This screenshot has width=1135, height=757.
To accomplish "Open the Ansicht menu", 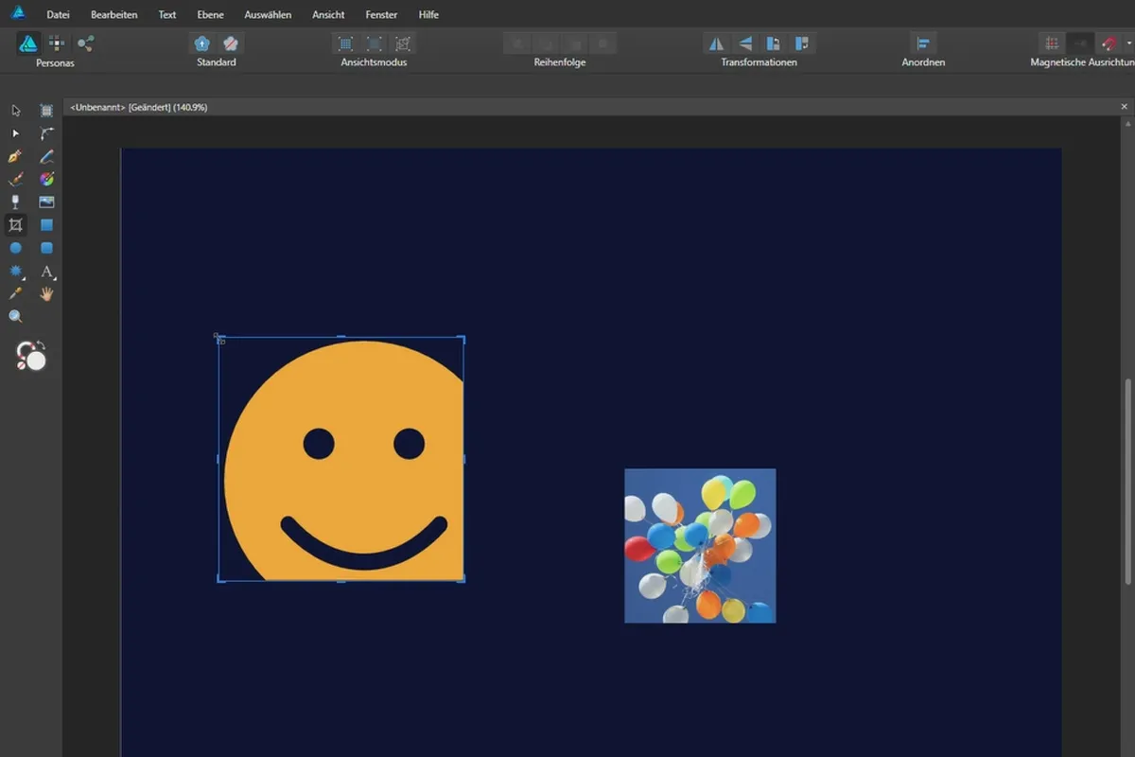I will click(x=328, y=15).
